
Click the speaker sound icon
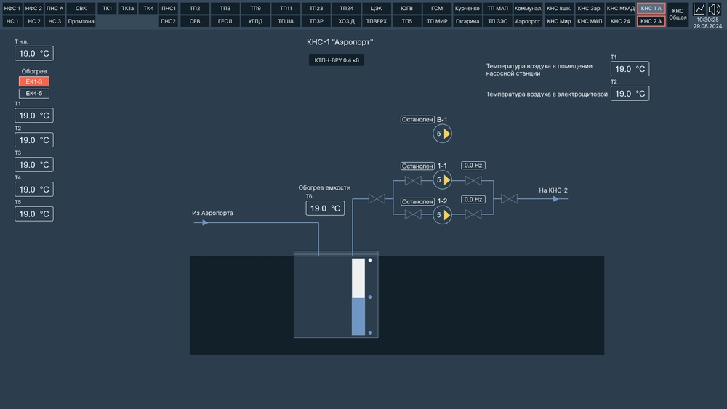pyautogui.click(x=715, y=9)
